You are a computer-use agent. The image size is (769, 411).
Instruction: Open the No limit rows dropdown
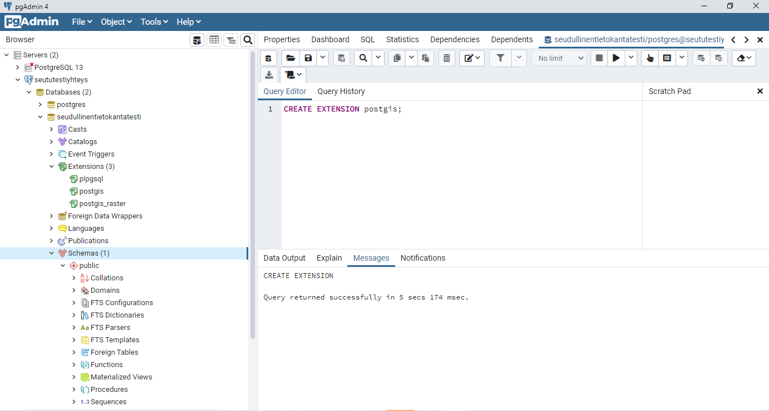559,58
